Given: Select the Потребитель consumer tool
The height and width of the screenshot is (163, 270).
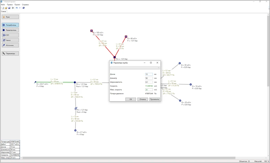Looking at the screenshot, I should (10, 25).
